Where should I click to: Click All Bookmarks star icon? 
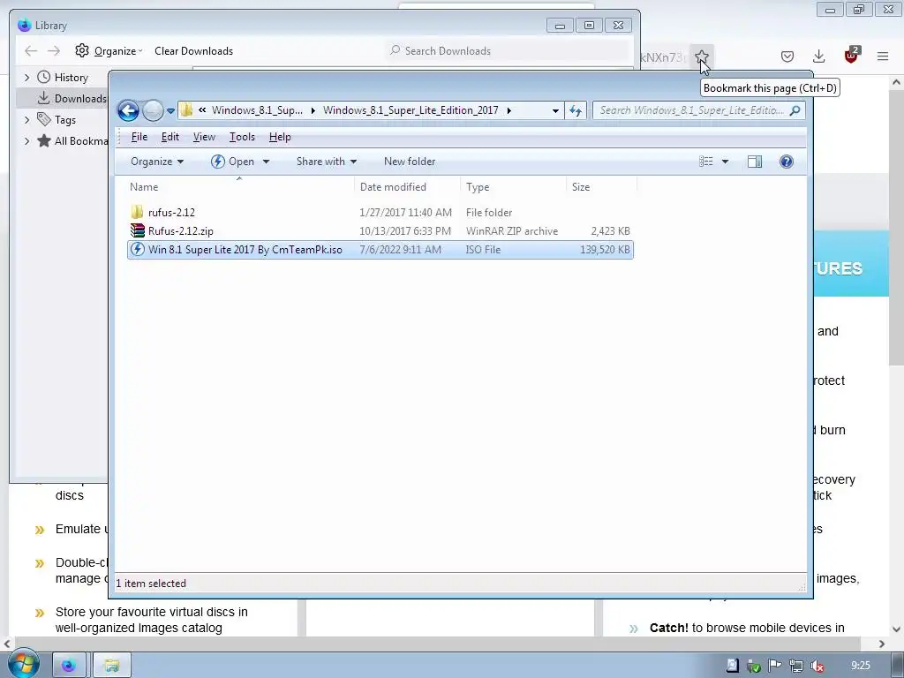(44, 140)
